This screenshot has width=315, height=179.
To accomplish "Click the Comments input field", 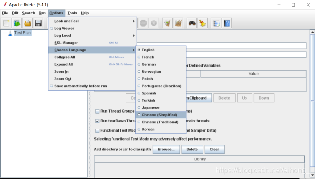I will click(246, 55).
